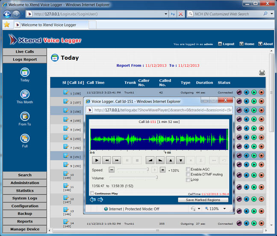This screenshot has width=277, height=236.
Task: Open search provider dropdown arrow
Action: (272, 14)
